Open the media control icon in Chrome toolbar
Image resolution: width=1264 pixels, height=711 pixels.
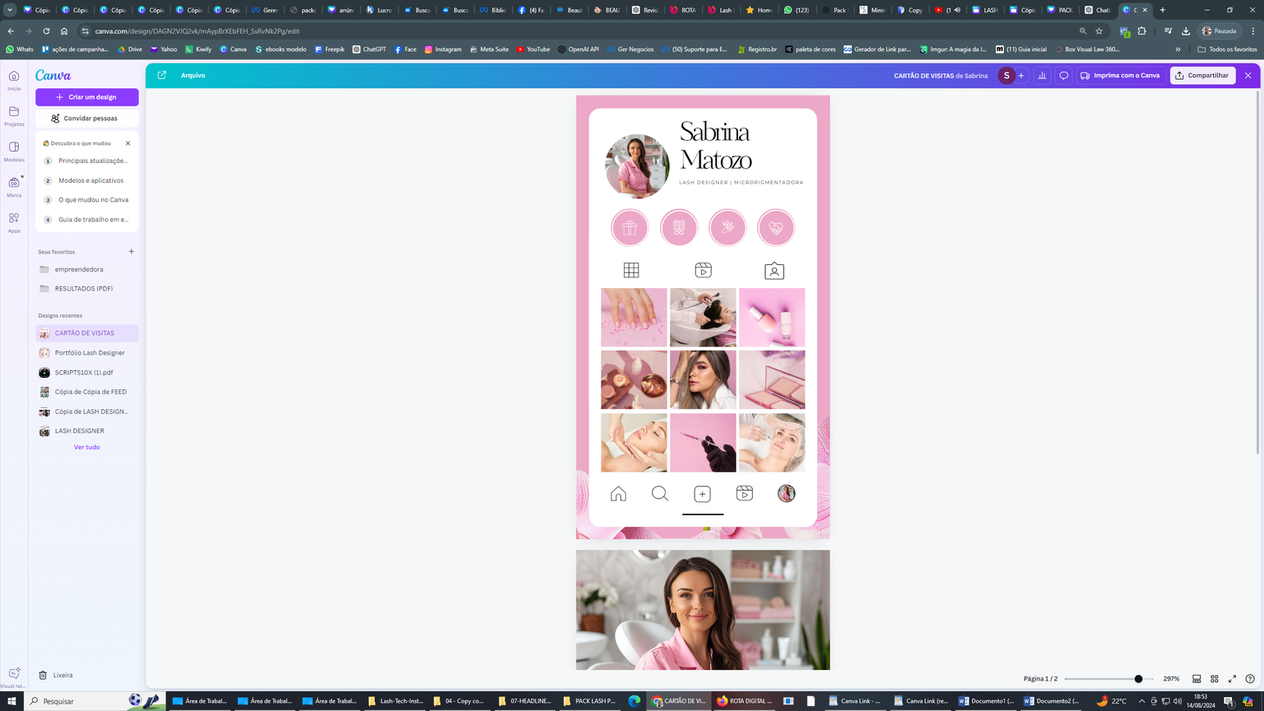(x=1168, y=31)
